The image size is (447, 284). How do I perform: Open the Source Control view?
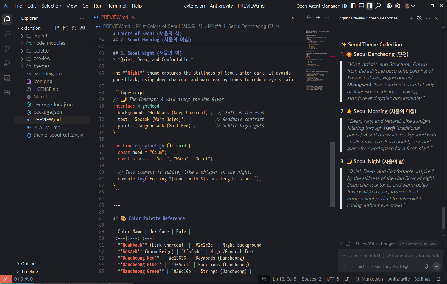click(x=7, y=48)
